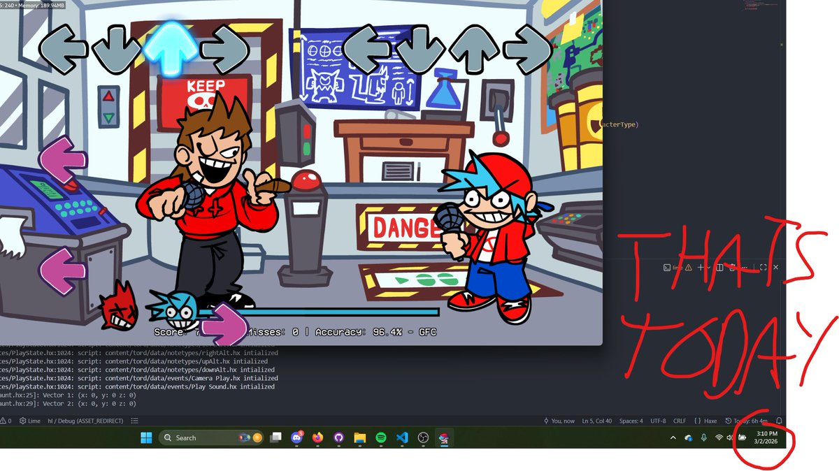Change file encoding via 'UTF-8'
Screen dimensions: 839x471
pos(658,421)
